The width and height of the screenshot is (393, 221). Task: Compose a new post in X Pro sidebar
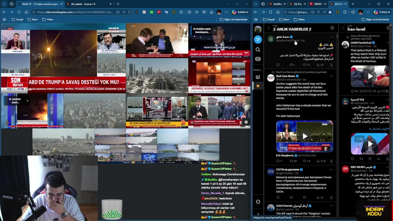pyautogui.click(x=258, y=39)
